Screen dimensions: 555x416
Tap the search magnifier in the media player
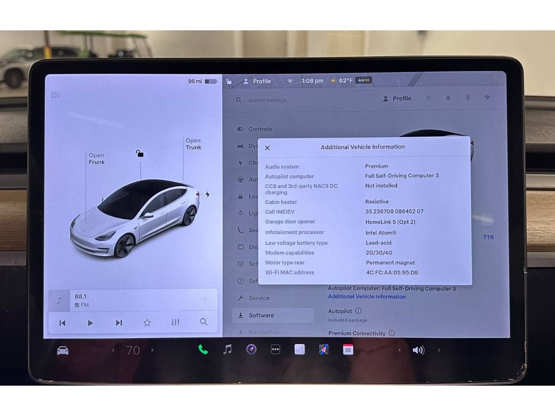click(203, 322)
